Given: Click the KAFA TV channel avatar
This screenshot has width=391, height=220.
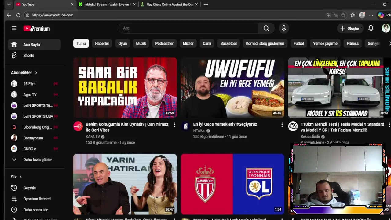Looking at the screenshot, I should pos(78,126).
